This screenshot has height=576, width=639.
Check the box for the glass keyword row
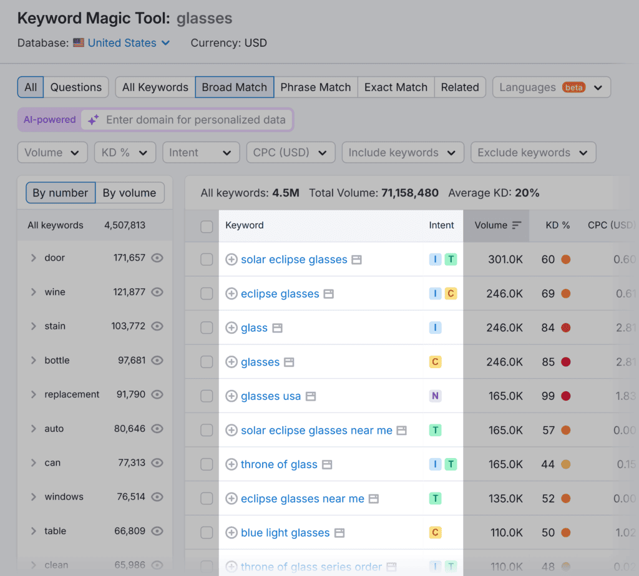[207, 328]
